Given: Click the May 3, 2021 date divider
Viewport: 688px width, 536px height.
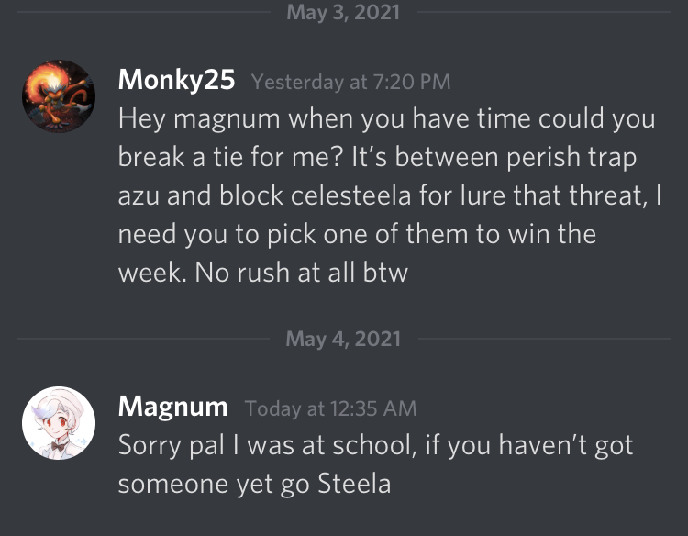Looking at the screenshot, I should [x=343, y=13].
